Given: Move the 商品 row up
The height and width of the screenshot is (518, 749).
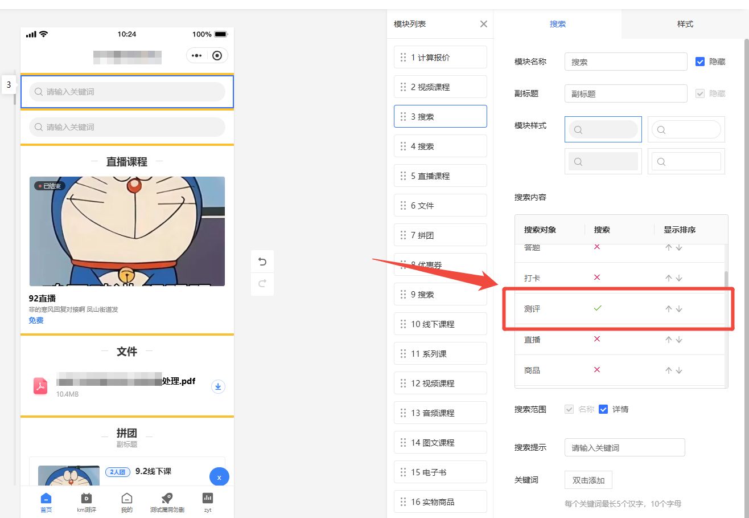Looking at the screenshot, I should [669, 370].
